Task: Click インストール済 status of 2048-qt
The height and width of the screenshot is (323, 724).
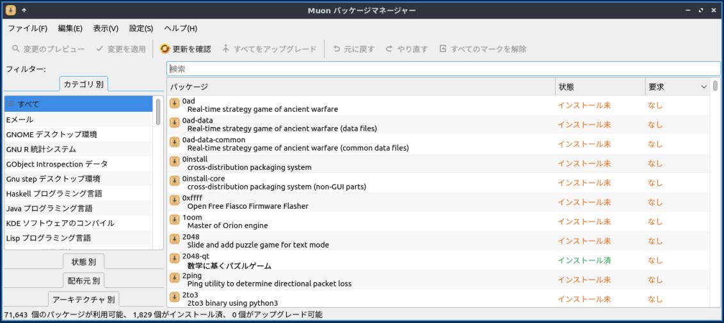Action: point(584,260)
